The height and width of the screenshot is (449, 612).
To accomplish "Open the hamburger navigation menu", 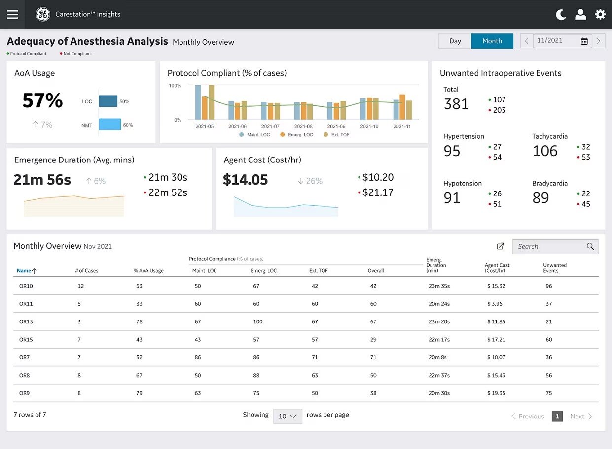I will 12,14.
